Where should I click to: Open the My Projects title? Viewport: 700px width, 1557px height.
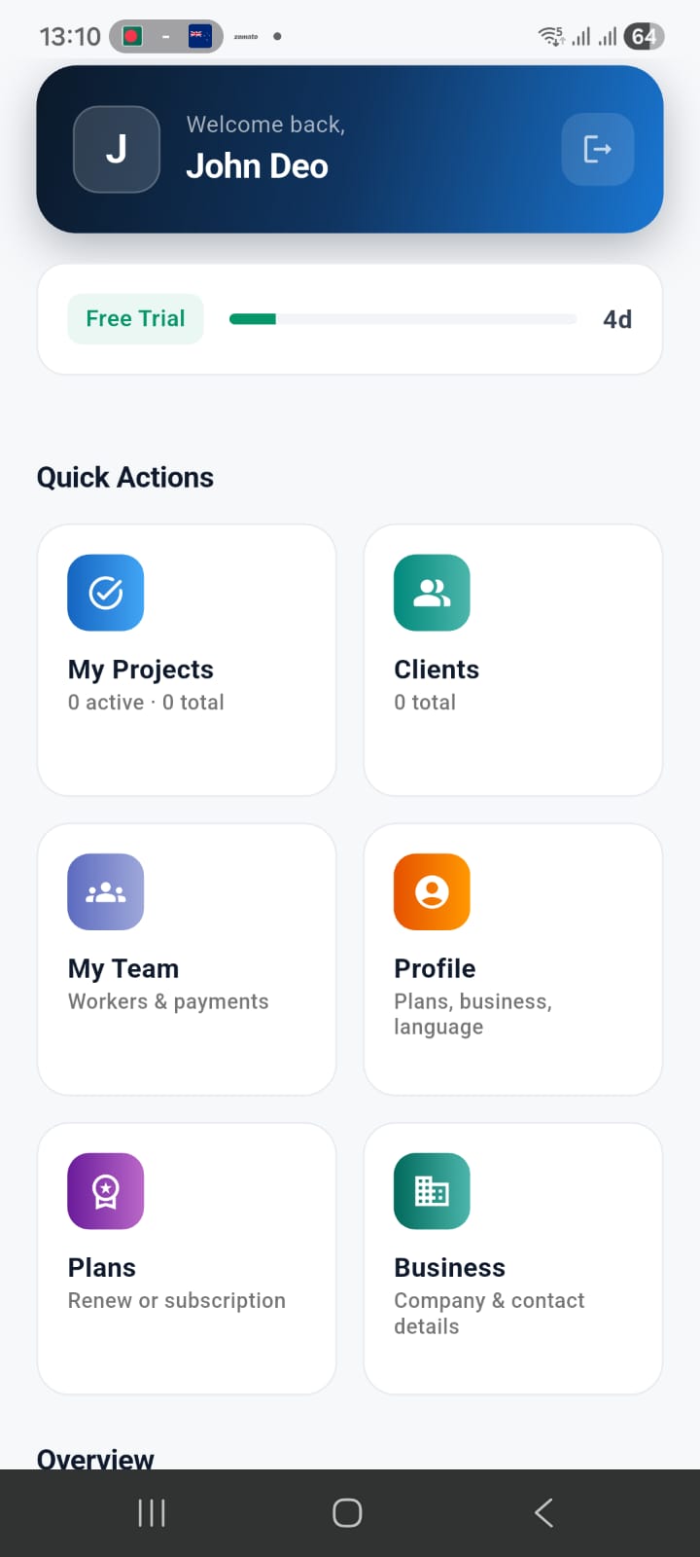click(141, 670)
